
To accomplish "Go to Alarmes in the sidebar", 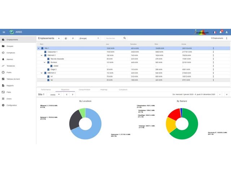I will [10, 59].
